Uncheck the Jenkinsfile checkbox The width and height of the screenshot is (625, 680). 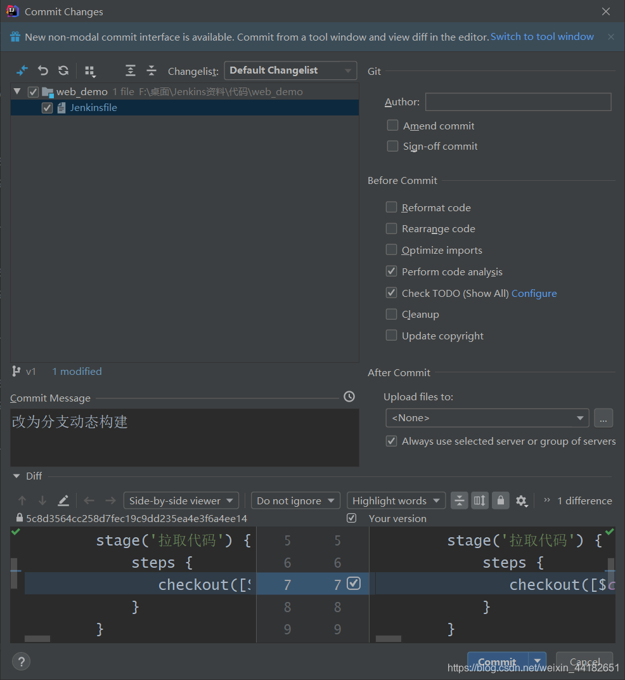(47, 108)
